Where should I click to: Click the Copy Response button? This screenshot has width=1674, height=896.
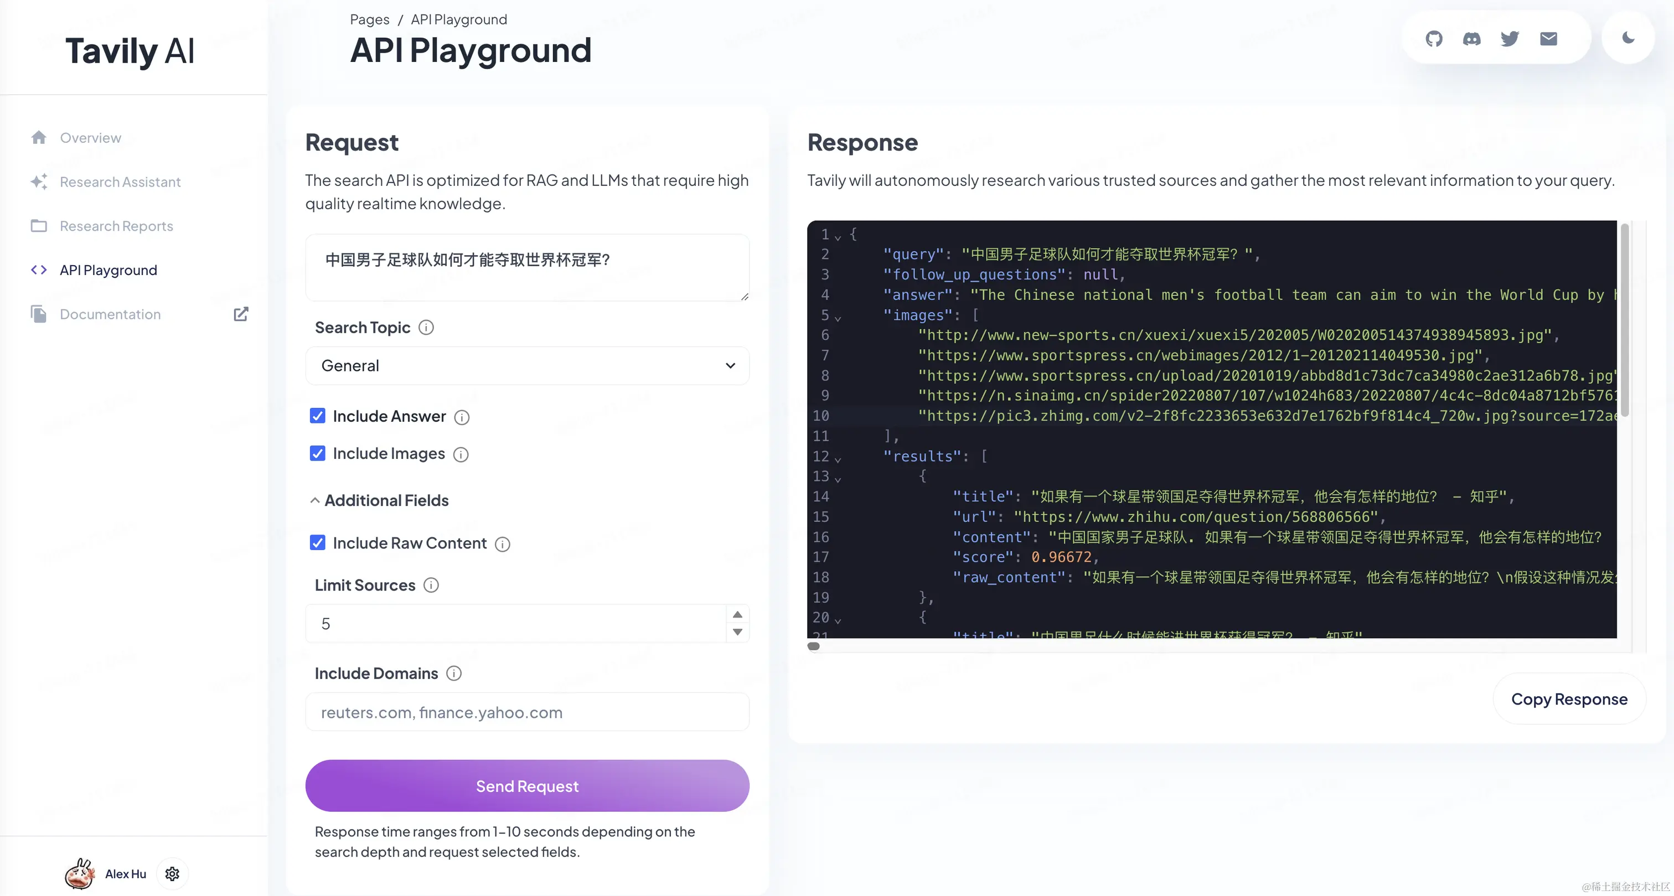1569,698
